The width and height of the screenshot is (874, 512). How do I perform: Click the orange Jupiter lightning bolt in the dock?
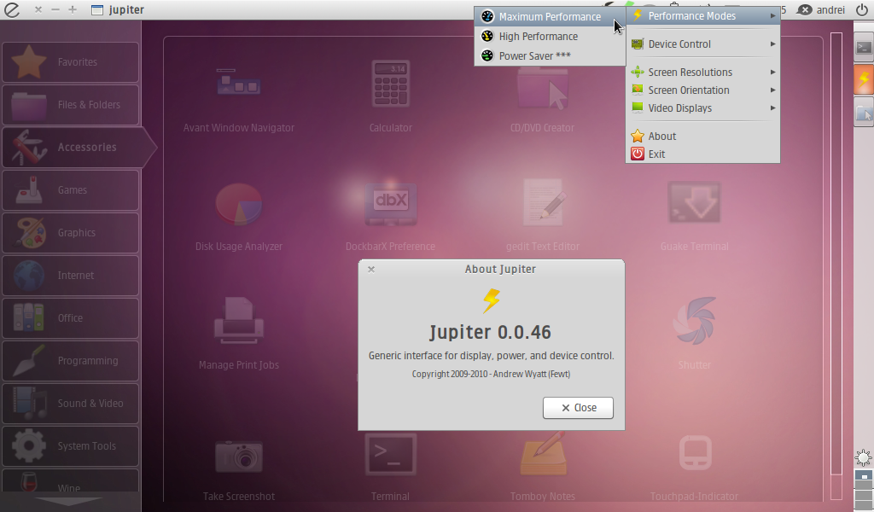863,79
